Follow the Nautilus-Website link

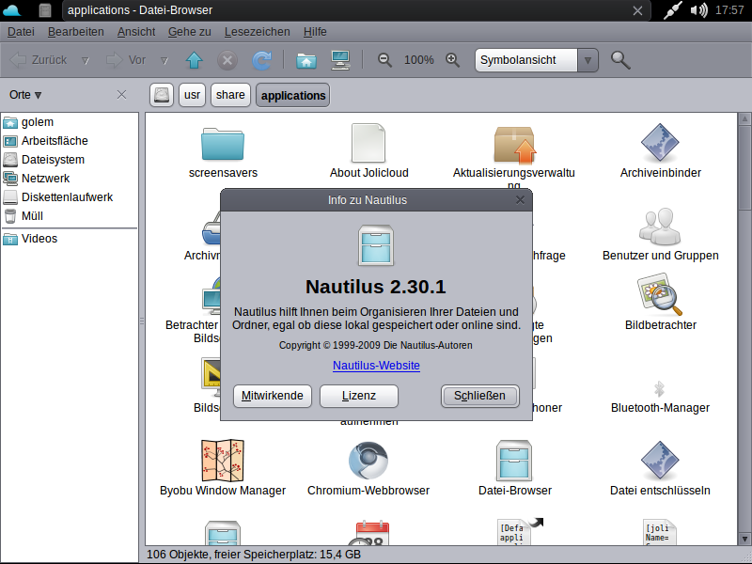[x=376, y=366]
